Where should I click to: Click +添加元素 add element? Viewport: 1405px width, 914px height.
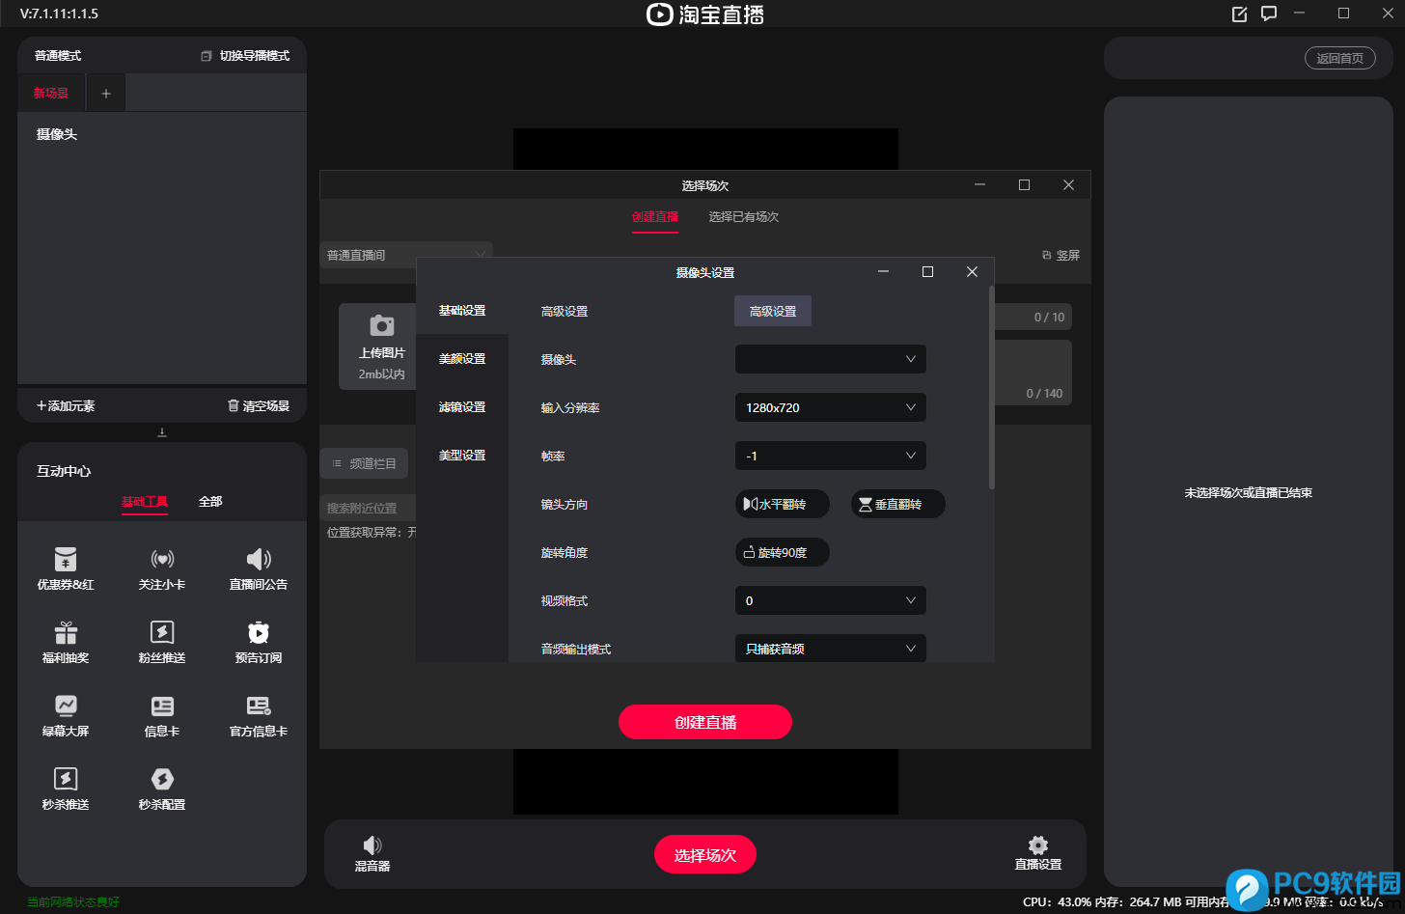tap(66, 405)
